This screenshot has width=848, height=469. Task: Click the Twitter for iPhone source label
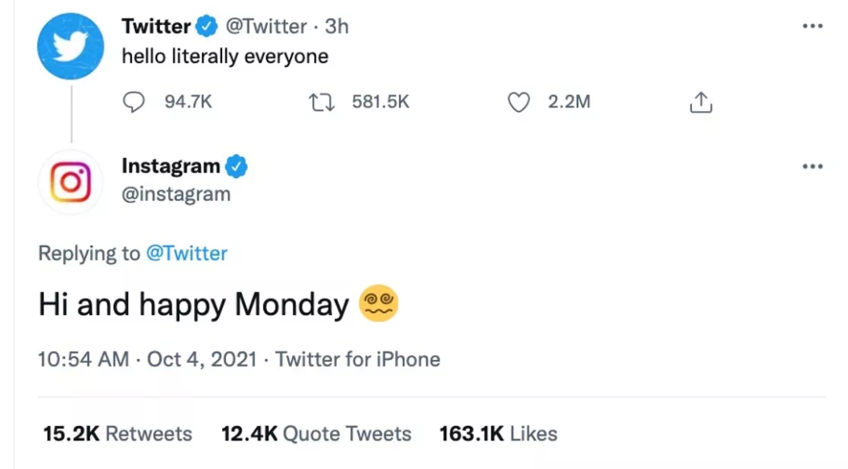[x=358, y=359]
